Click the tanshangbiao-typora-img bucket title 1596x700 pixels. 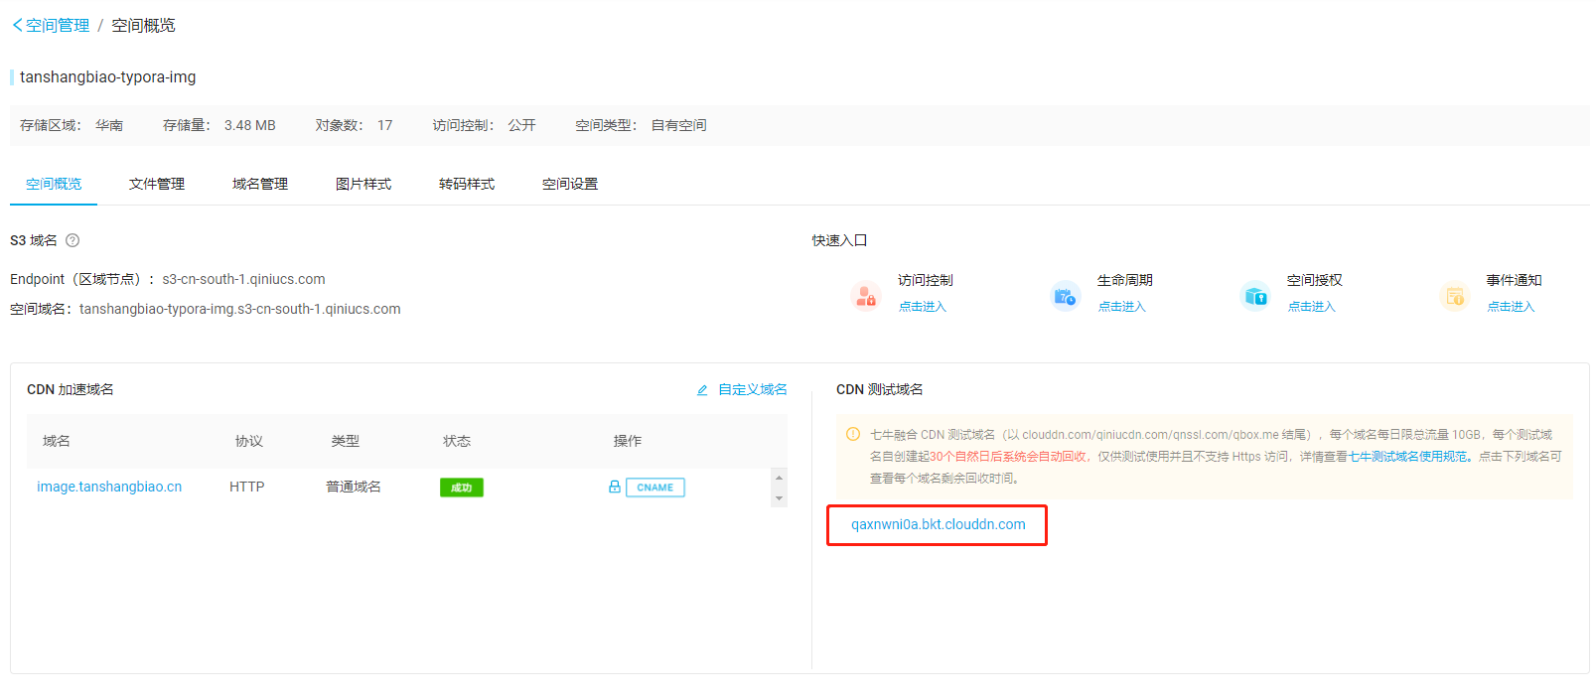pos(108,76)
